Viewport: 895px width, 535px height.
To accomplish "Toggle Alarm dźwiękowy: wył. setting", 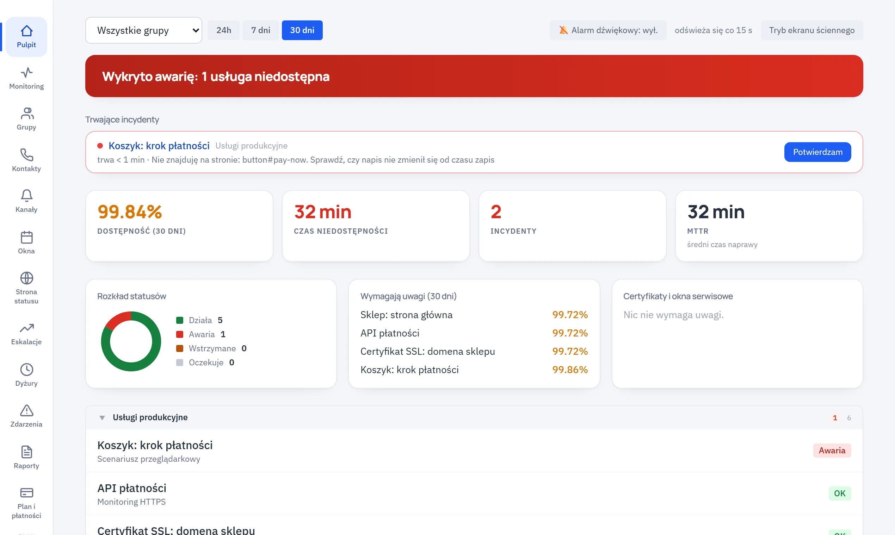I will [x=608, y=30].
